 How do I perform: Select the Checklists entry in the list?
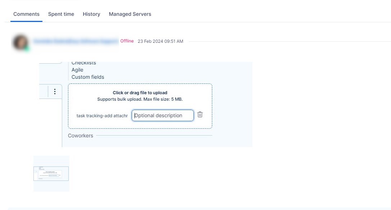point(84,63)
